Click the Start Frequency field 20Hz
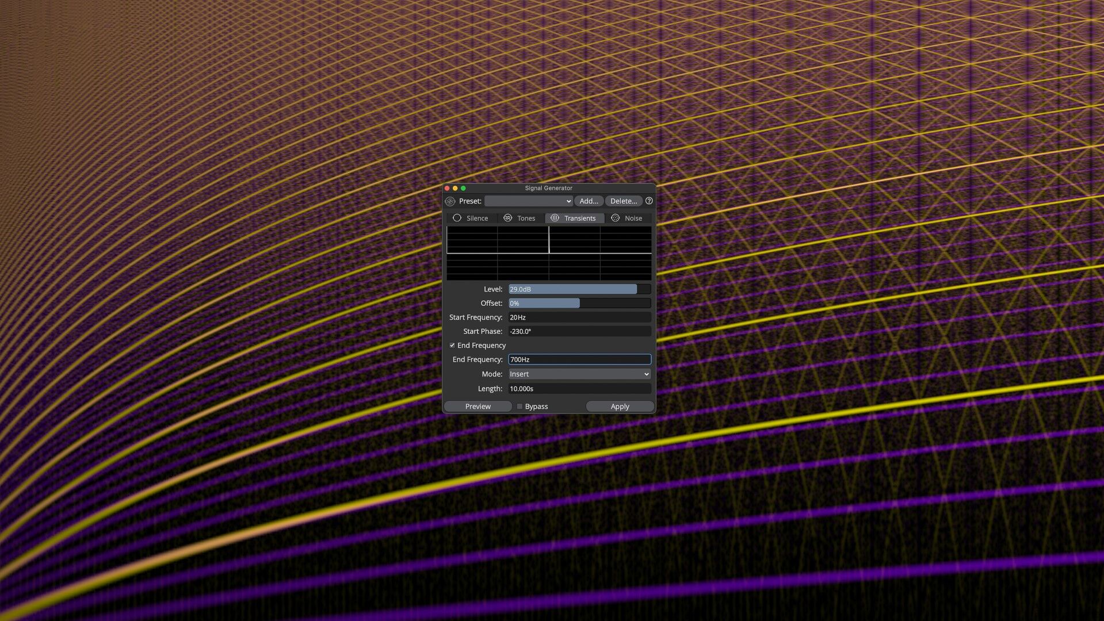 pyautogui.click(x=579, y=317)
